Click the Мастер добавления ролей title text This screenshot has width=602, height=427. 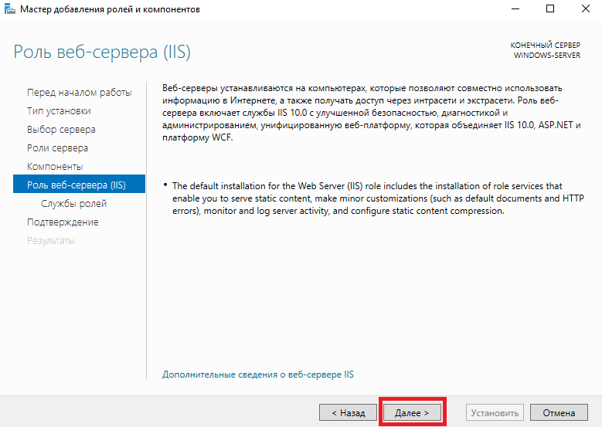pyautogui.click(x=110, y=8)
